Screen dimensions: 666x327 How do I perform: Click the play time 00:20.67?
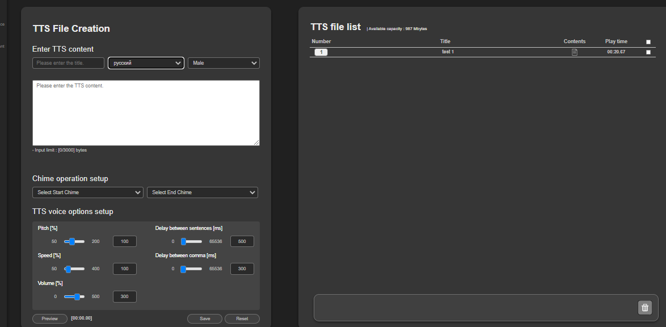click(616, 52)
